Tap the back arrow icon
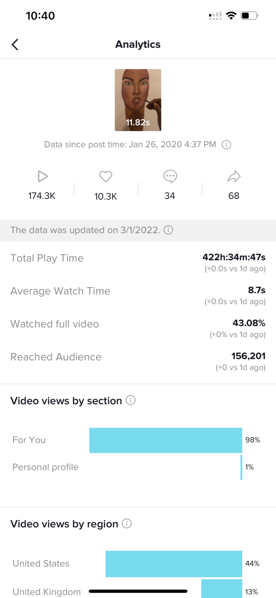 15,45
